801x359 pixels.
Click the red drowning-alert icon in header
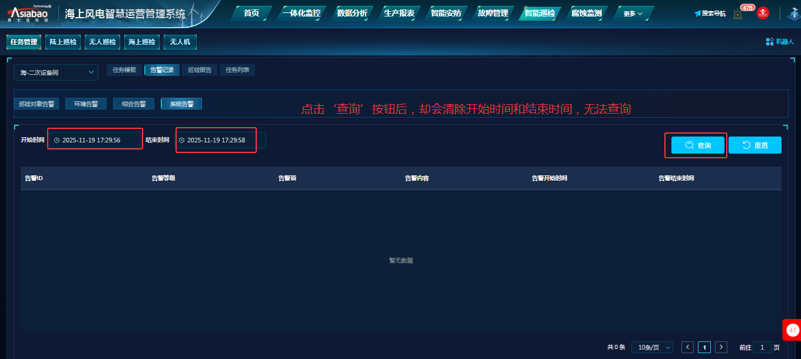[763, 13]
